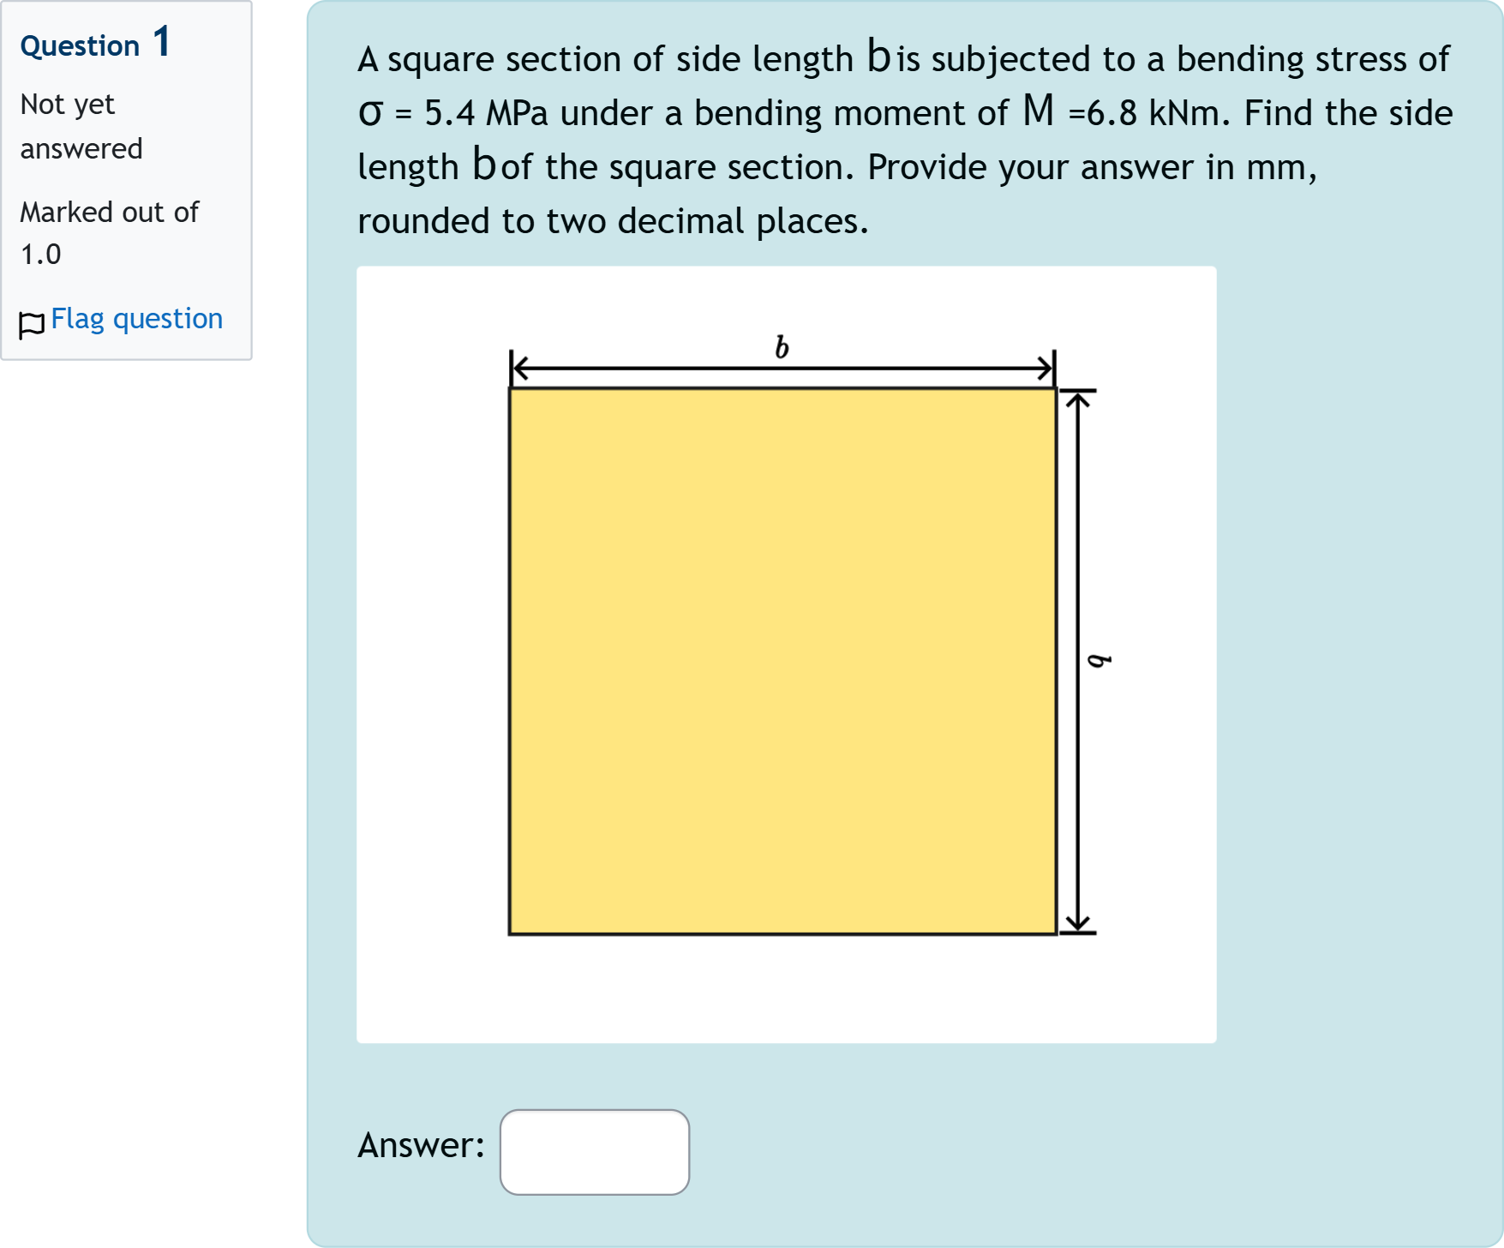Viewport: 1504px width, 1248px height.
Task: Expand the Question 1 information box
Action: 127,180
